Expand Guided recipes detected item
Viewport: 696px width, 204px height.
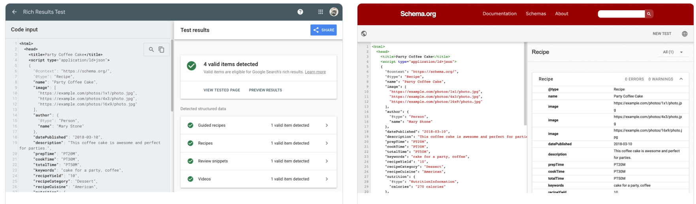[259, 125]
